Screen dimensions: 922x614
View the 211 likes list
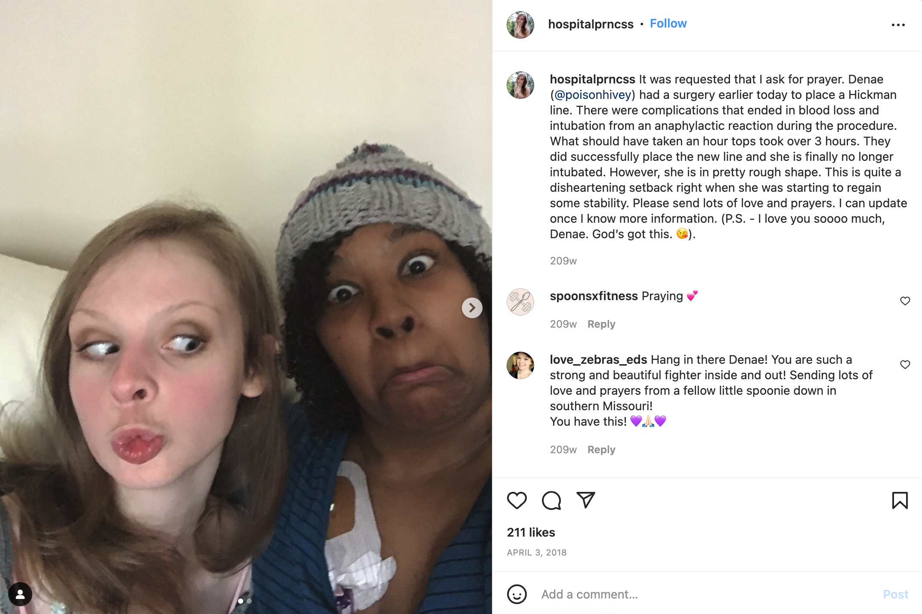(531, 532)
